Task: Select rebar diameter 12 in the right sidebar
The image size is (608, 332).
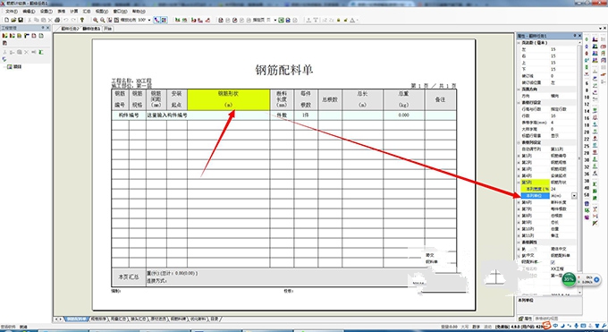Action: tap(587, 104)
